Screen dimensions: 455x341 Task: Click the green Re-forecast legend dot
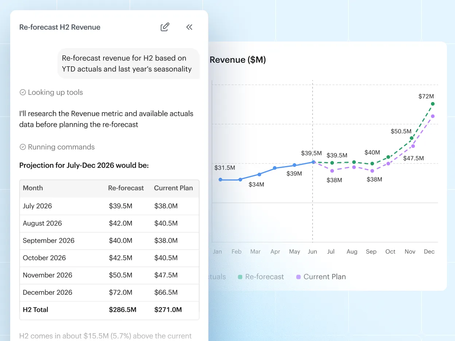(239, 277)
